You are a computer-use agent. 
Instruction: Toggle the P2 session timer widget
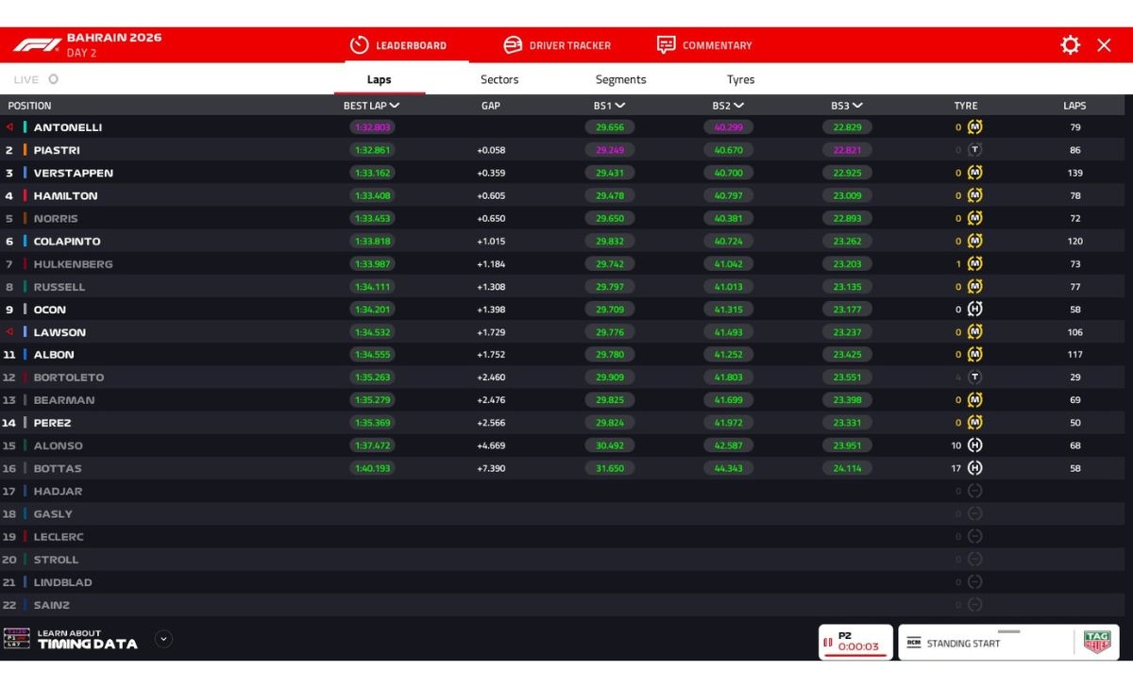point(854,642)
